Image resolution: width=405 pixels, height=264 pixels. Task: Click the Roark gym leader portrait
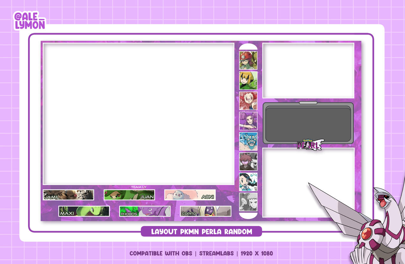click(x=248, y=61)
